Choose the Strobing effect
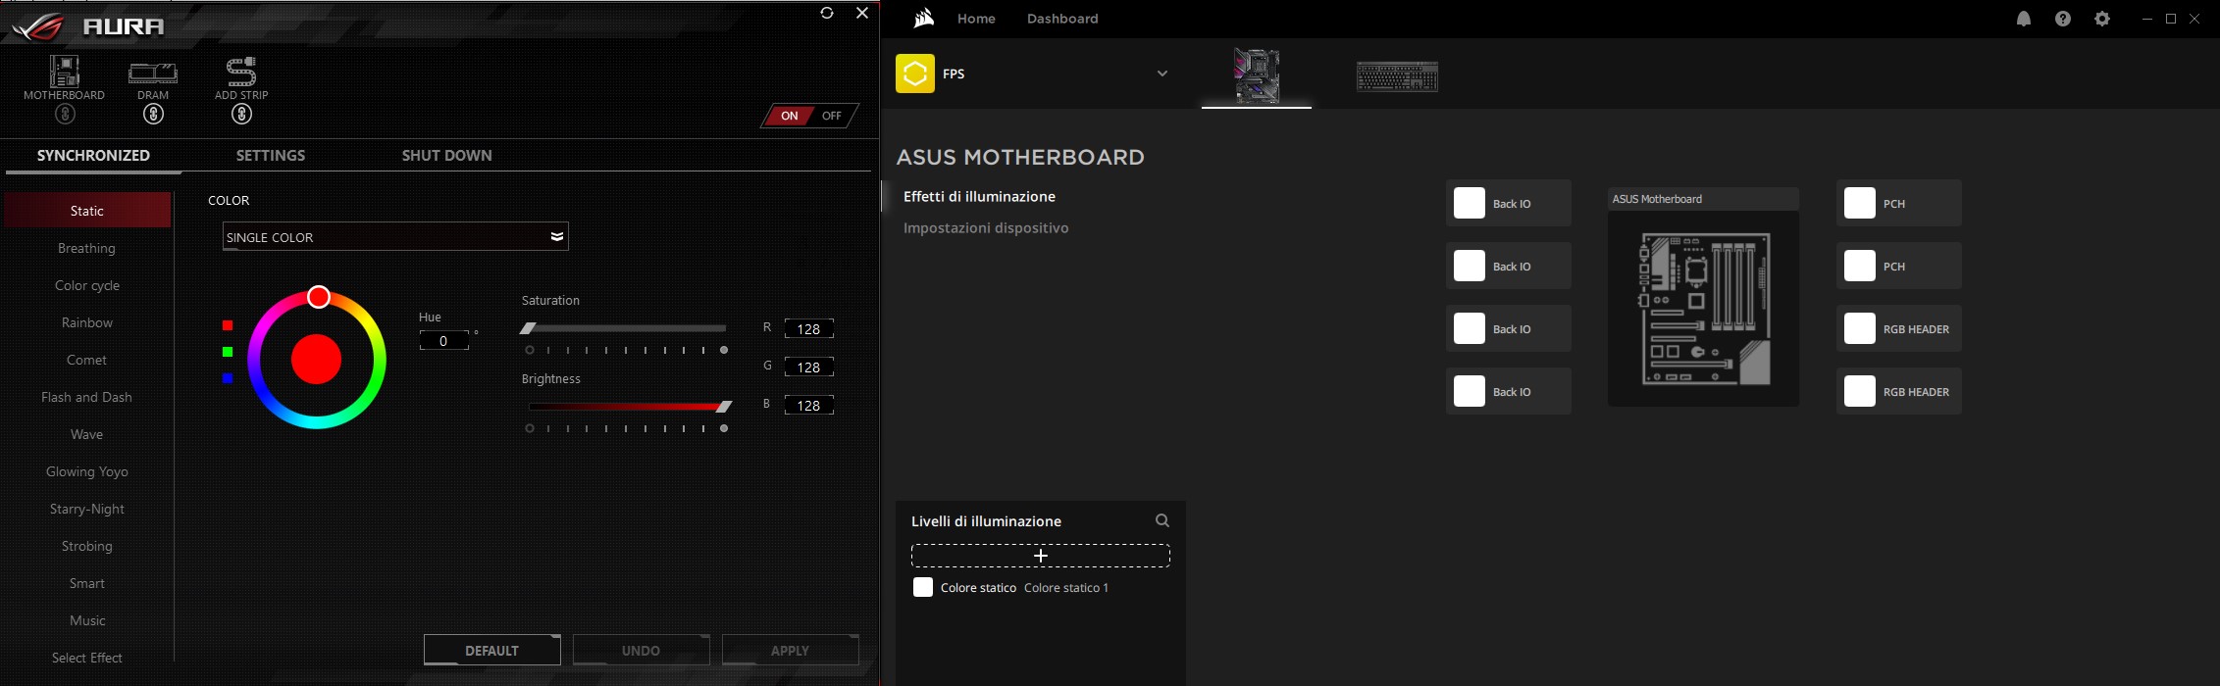Screen dimensions: 2220x686 click(87, 546)
